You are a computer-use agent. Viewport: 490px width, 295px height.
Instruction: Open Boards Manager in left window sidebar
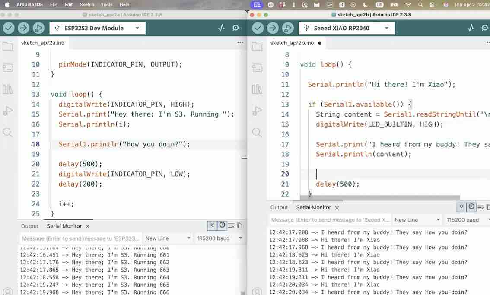pos(8,68)
